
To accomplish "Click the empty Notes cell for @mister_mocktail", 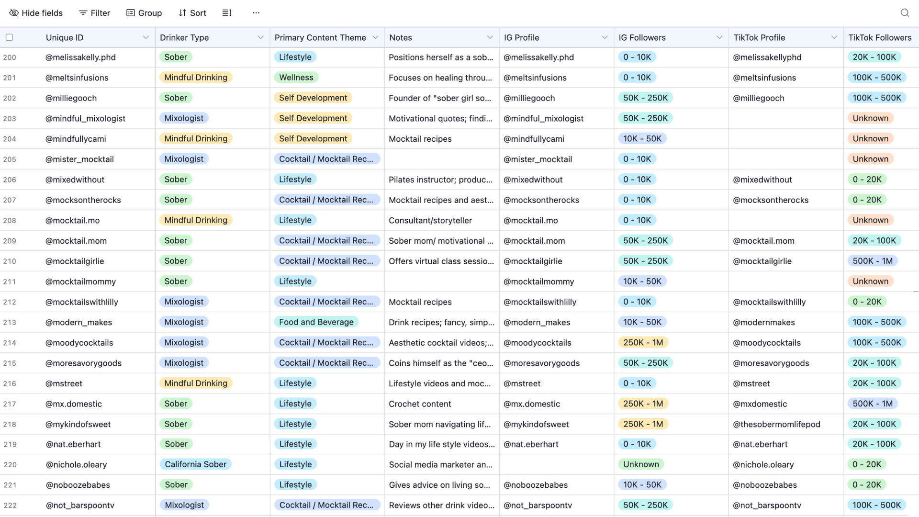I will tap(441, 159).
